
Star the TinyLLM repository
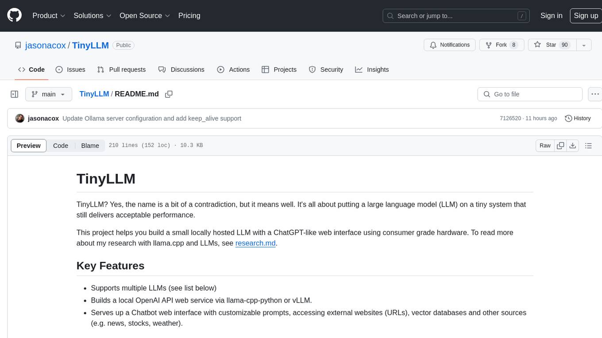(x=552, y=45)
